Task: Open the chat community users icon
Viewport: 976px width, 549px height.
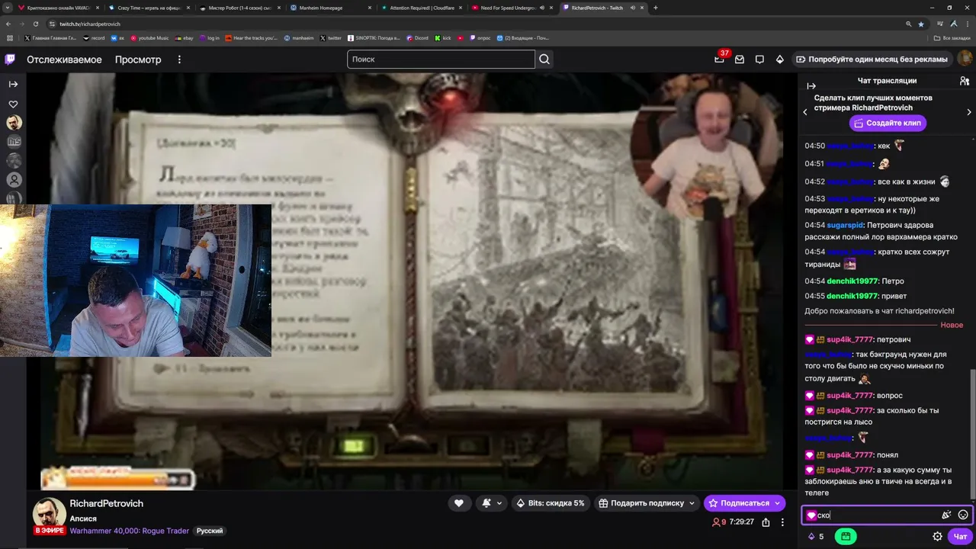Action: tap(965, 81)
